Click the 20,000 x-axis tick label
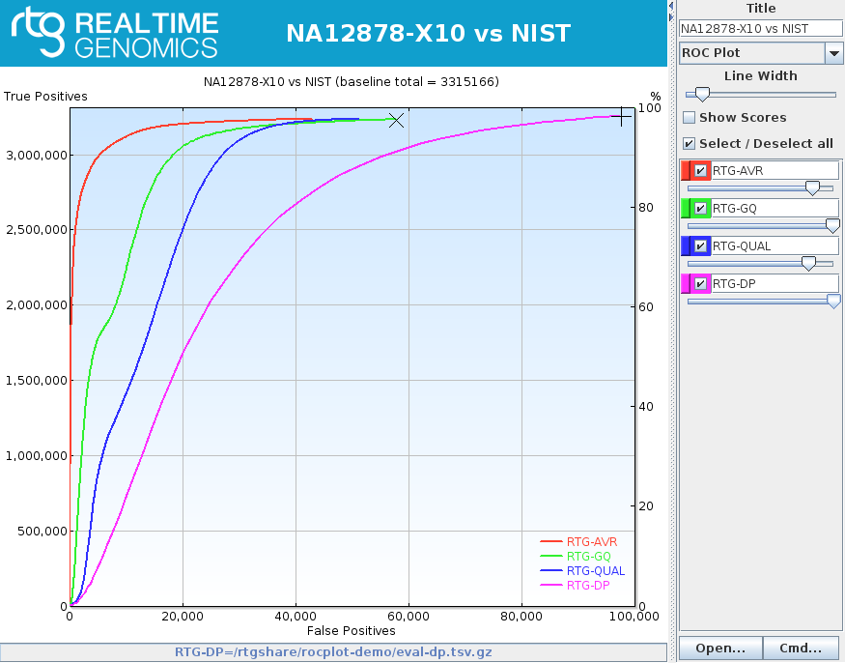 pyautogui.click(x=183, y=616)
